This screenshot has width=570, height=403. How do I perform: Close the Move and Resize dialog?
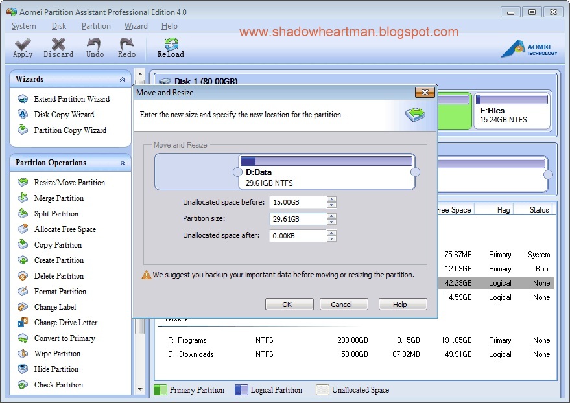425,92
